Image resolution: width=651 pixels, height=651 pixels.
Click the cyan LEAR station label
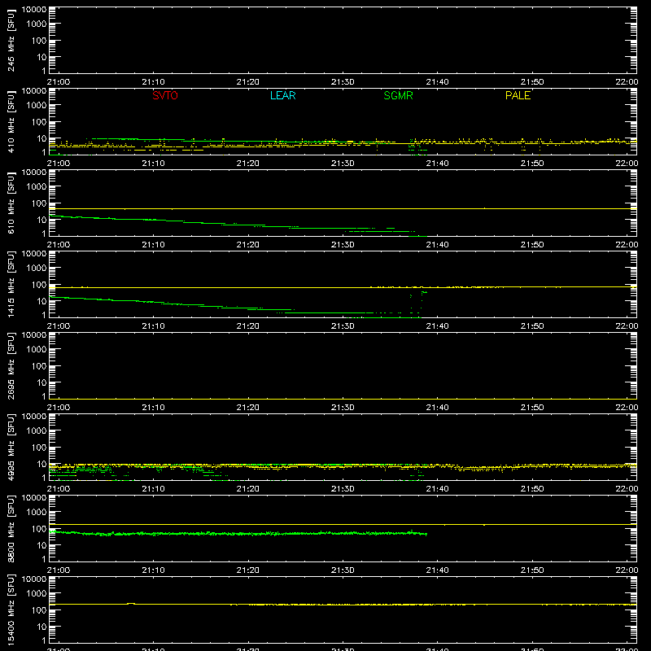coord(282,95)
